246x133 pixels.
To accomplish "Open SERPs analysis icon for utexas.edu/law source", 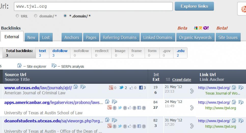I will [x=83, y=87].
